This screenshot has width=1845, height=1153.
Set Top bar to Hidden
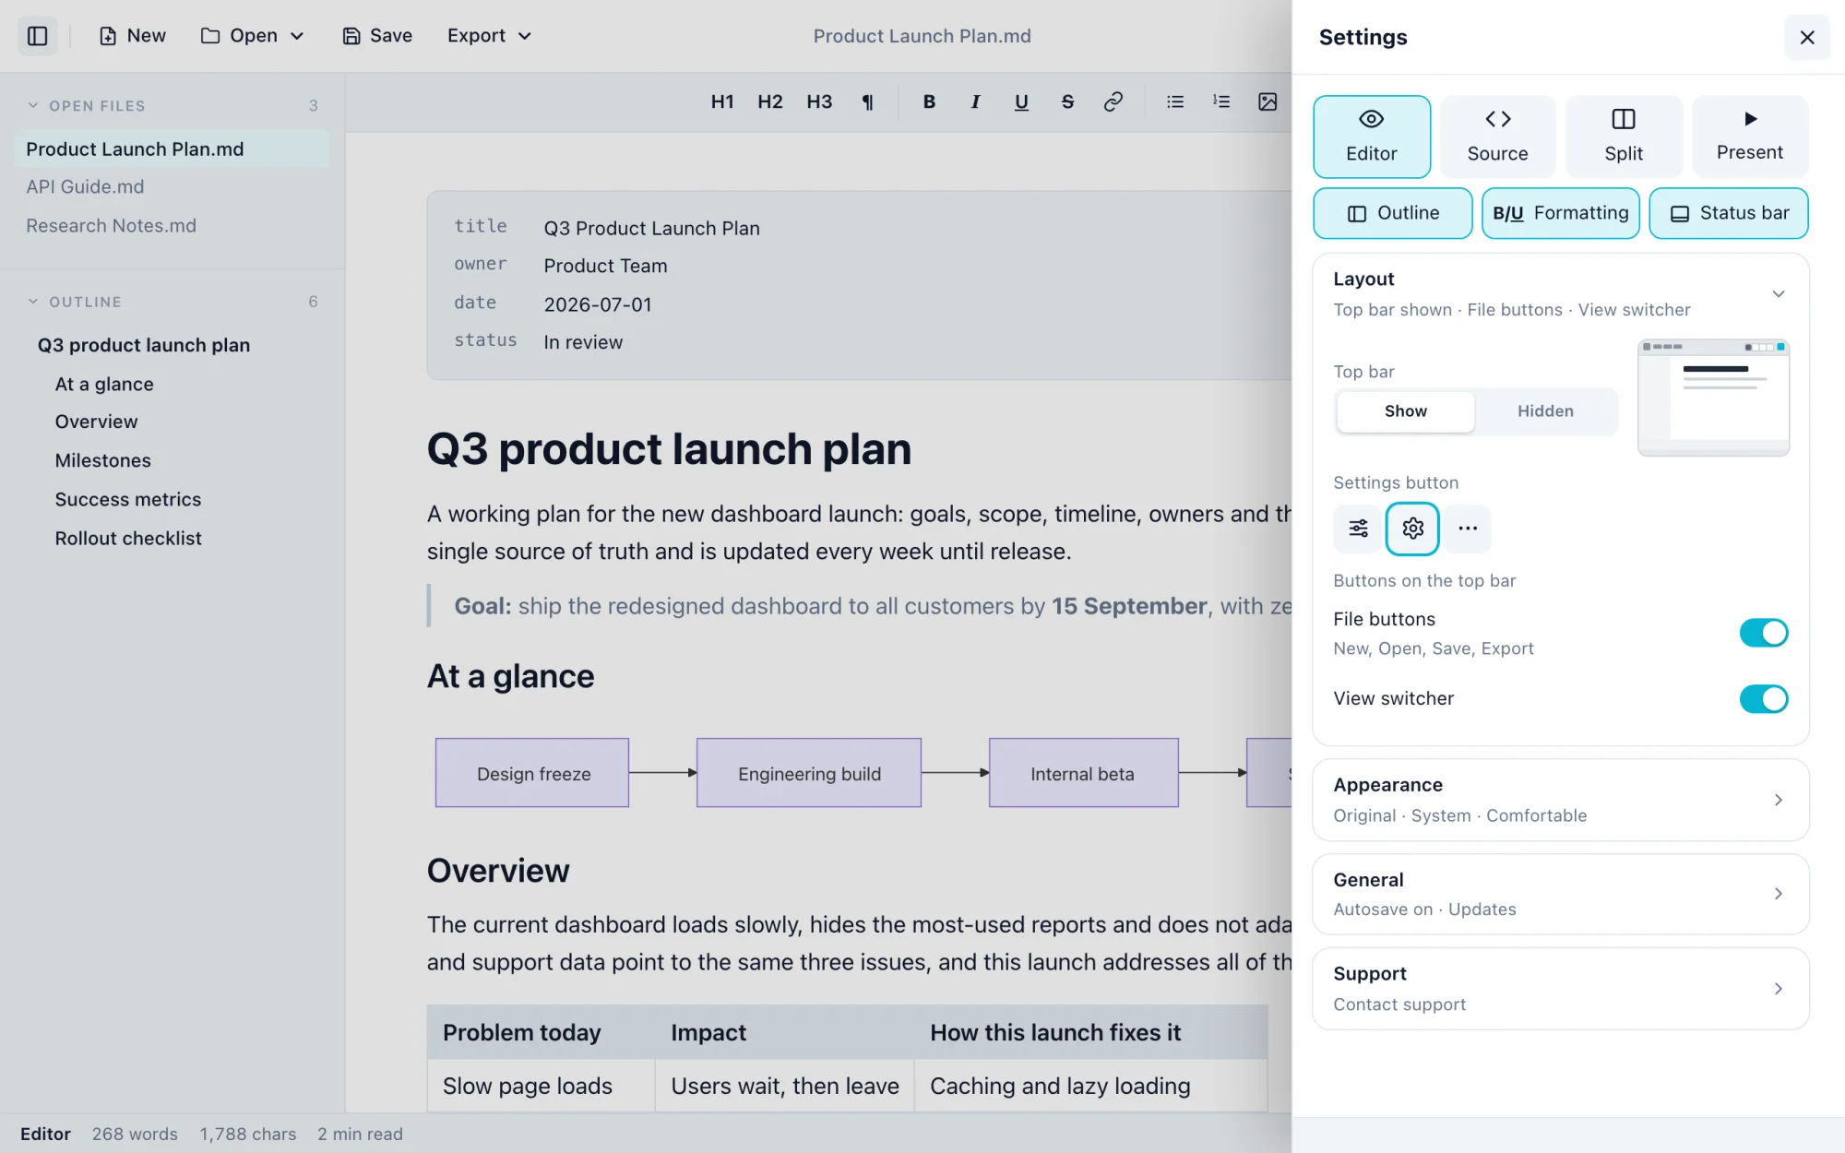(x=1546, y=411)
